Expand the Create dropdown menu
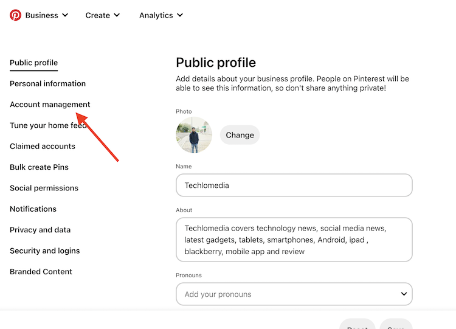Image resolution: width=456 pixels, height=329 pixels. click(x=102, y=15)
